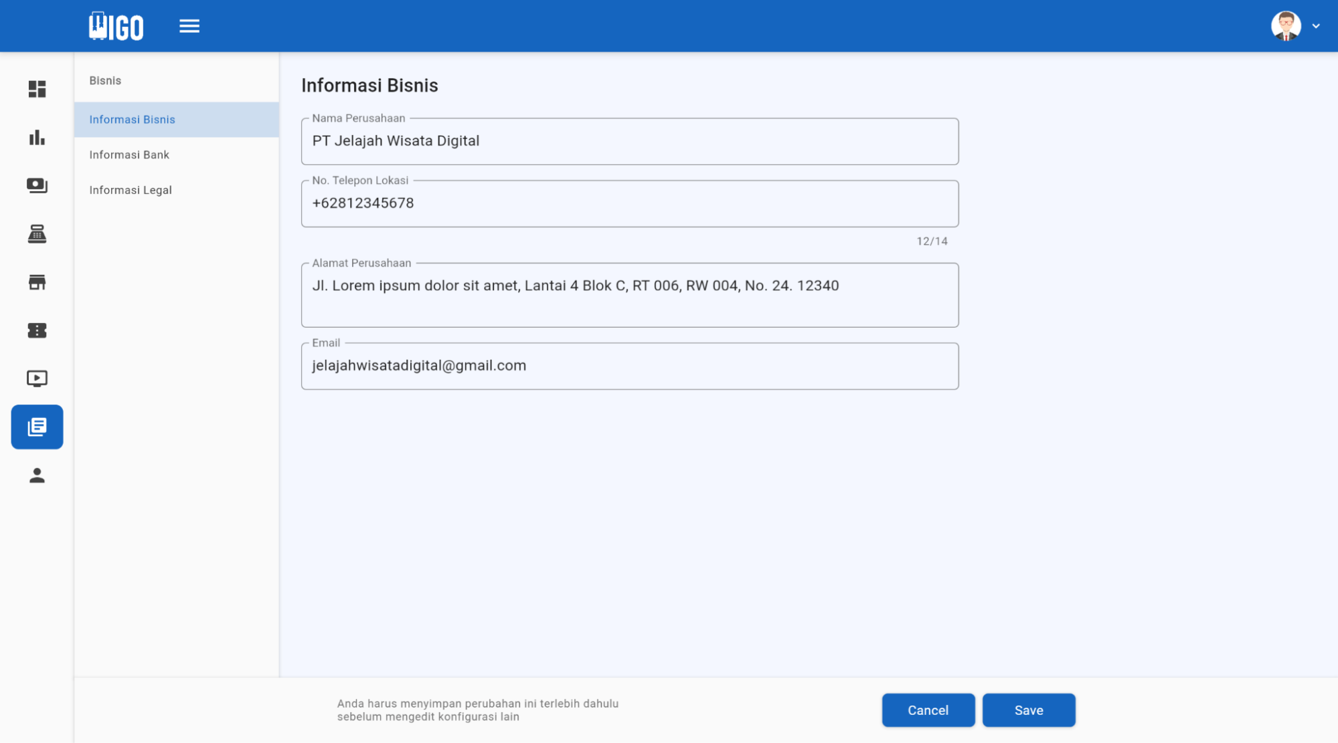Viewport: 1338px width, 743px height.
Task: Open the user person sidebar icon
Action: 37,475
